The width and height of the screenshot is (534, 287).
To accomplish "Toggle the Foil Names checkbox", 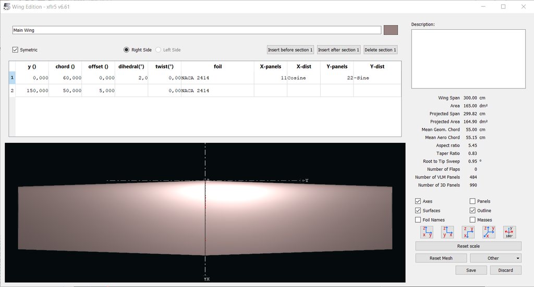I will (x=418, y=220).
